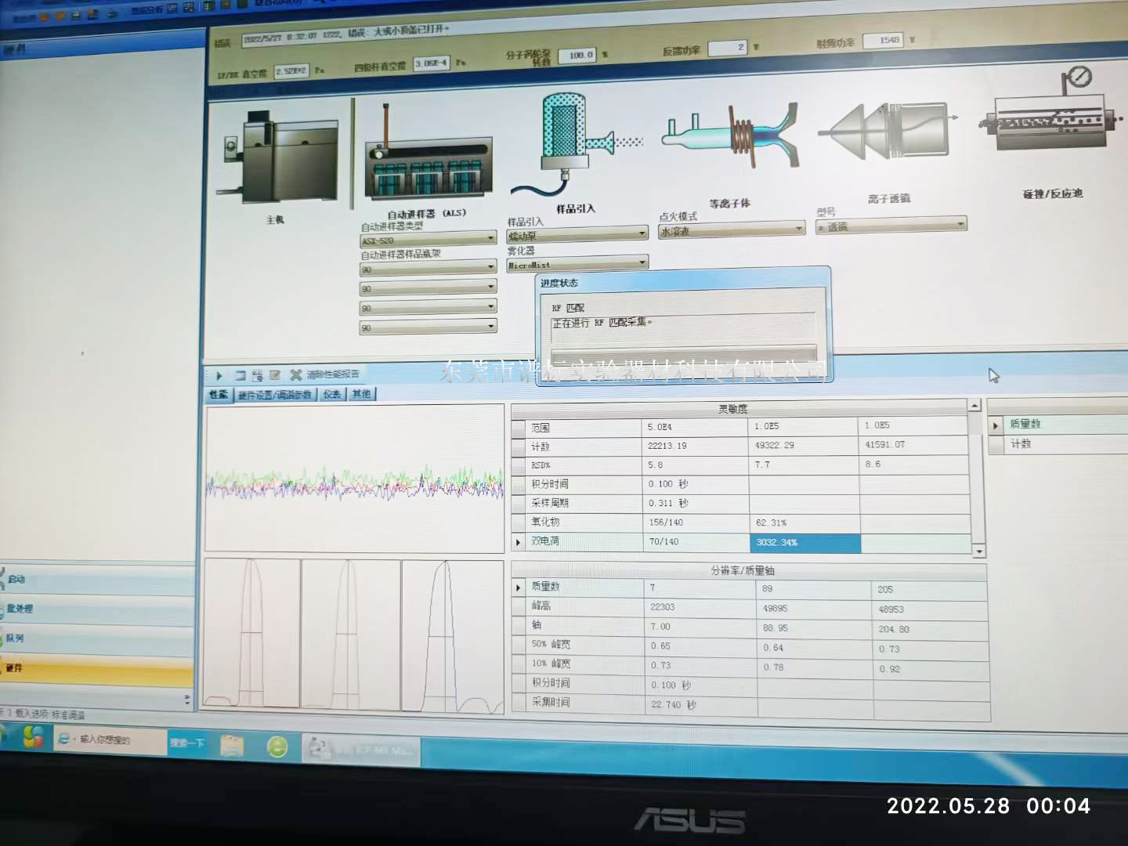Image resolution: width=1128 pixels, height=846 pixels.
Task: Open the autosampler type ASX-520 dropdown
Action: point(428,239)
